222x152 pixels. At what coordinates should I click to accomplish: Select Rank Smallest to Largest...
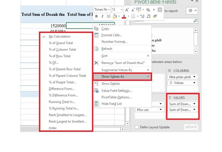(66, 115)
